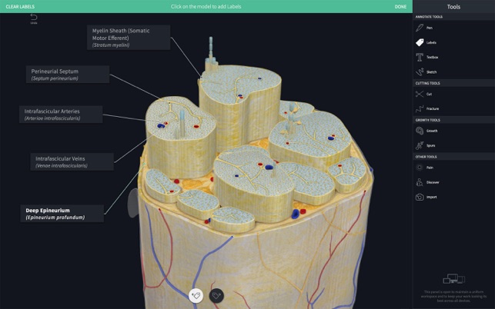The image size is (495, 309).
Task: Open the Discover tool
Action: tap(432, 182)
